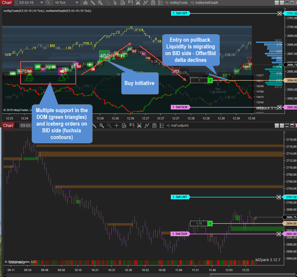Click the Sell SLM order flag in mzFootprint chart
297x277 pixels.
180,234
